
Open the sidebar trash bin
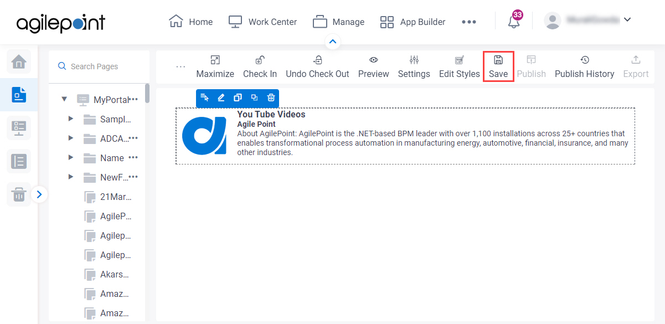pos(19,194)
